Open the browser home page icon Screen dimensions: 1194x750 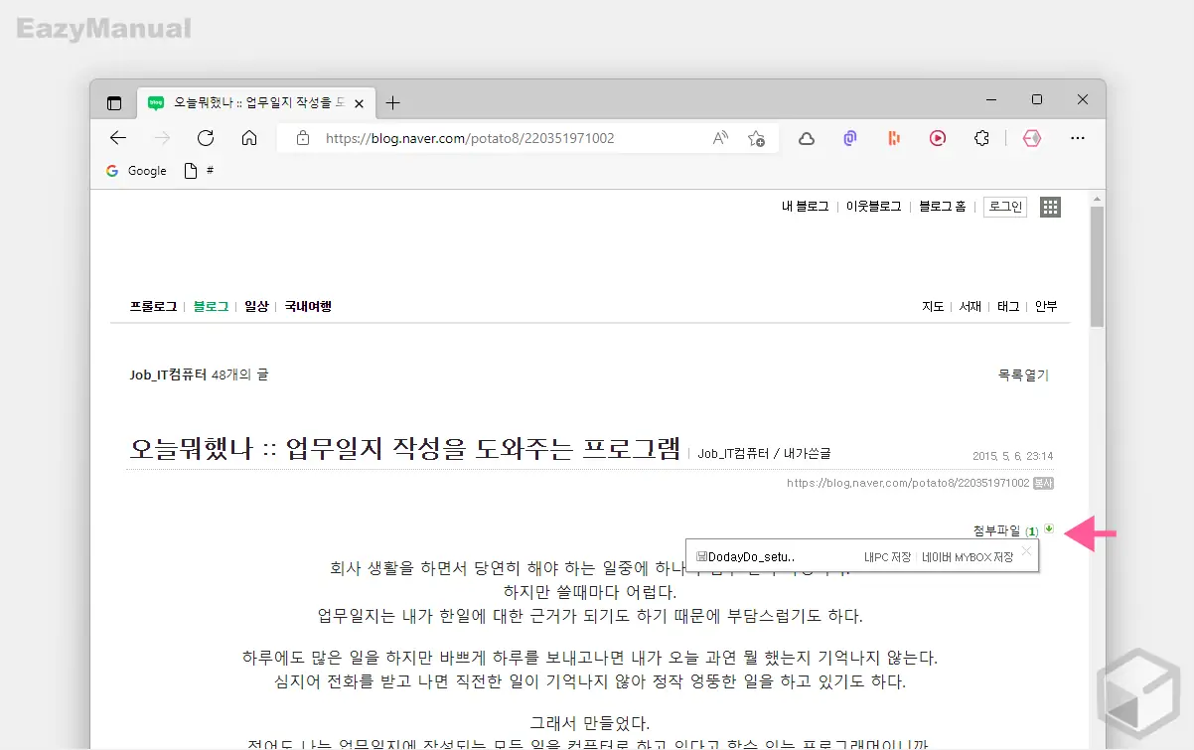249,138
